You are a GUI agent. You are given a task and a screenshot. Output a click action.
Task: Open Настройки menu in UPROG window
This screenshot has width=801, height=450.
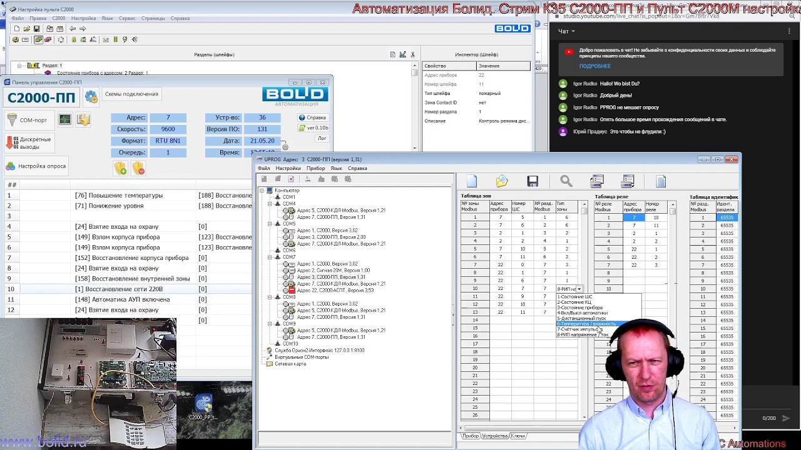[288, 169]
